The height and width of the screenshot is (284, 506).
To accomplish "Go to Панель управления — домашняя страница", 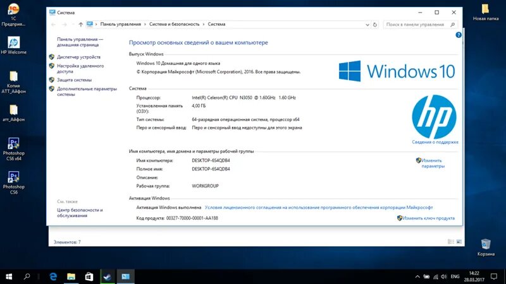I will coord(80,42).
